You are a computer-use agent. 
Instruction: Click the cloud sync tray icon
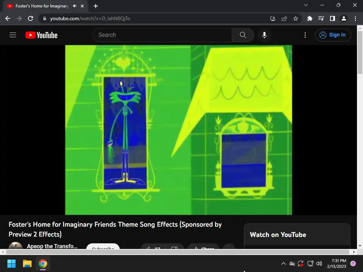coord(292,263)
